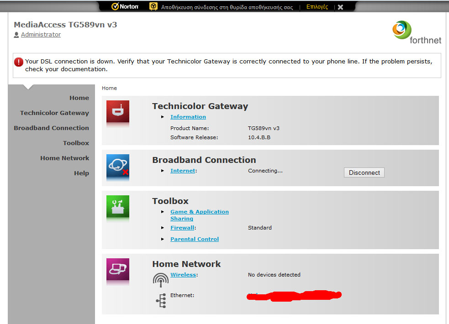Screen dimensions: 449x324
Task: Click the Administrator user link
Action: 41,35
